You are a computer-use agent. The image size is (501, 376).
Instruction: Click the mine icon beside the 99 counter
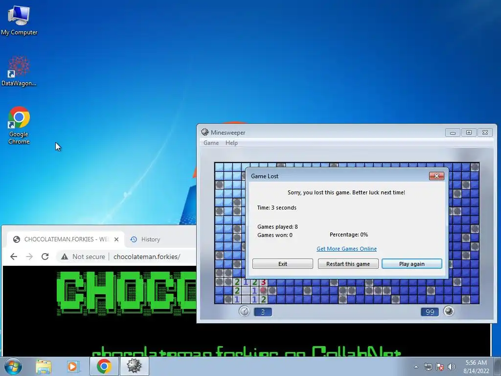click(449, 311)
